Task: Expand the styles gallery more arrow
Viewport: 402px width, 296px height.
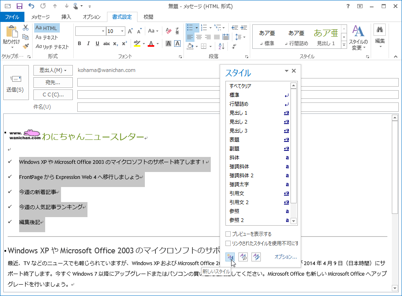Action: click(x=344, y=45)
